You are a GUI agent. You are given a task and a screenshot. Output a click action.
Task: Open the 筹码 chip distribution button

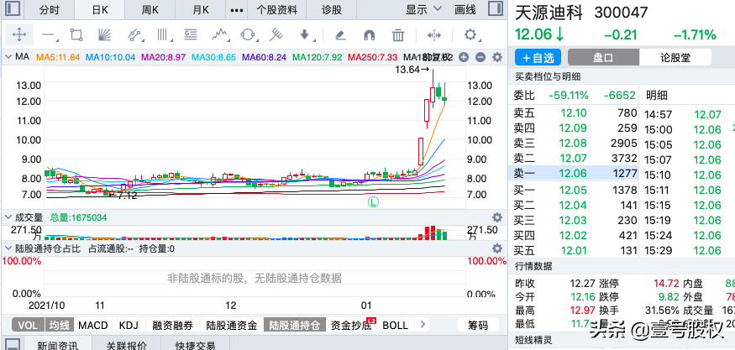478,325
